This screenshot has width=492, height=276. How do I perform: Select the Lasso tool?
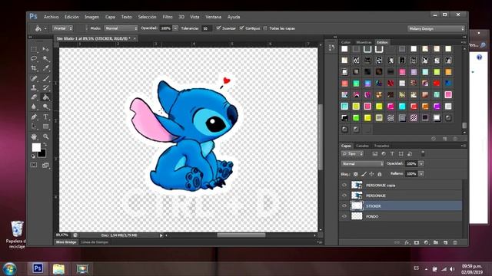pos(34,58)
